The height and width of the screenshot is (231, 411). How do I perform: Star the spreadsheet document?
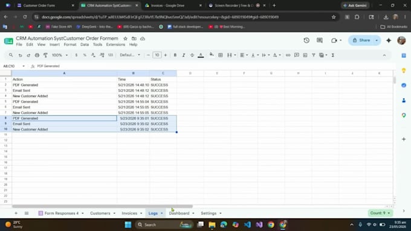point(125,39)
